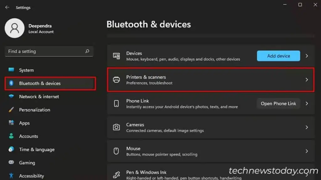Click the Find a setting search box
The height and width of the screenshot is (180, 321).
(x=49, y=51)
